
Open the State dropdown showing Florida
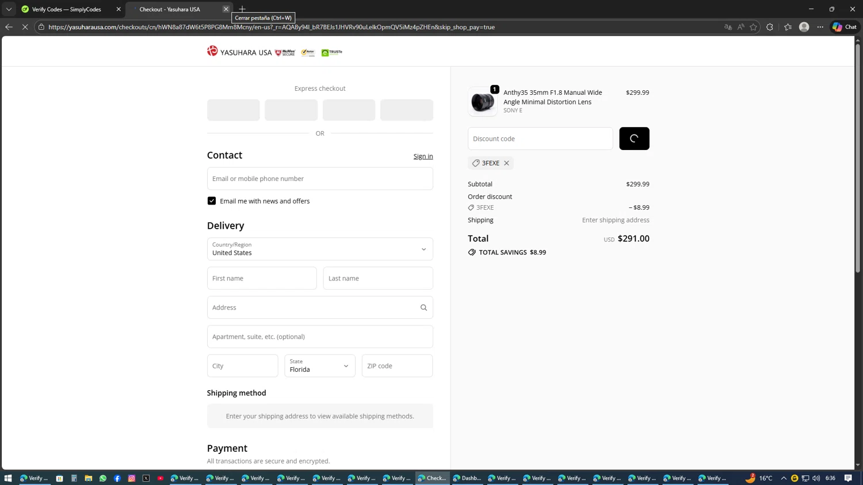(320, 365)
